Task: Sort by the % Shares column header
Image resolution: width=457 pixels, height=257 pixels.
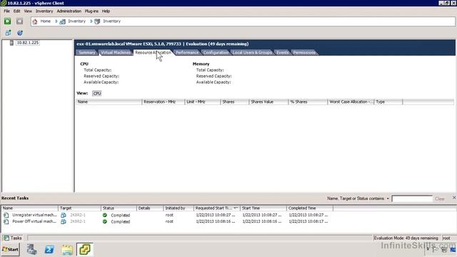Action: pyautogui.click(x=308, y=101)
